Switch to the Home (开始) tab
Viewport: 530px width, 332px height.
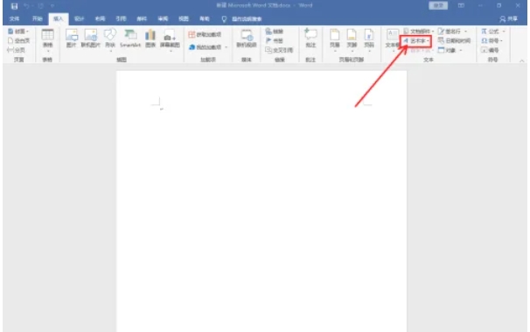click(x=38, y=19)
